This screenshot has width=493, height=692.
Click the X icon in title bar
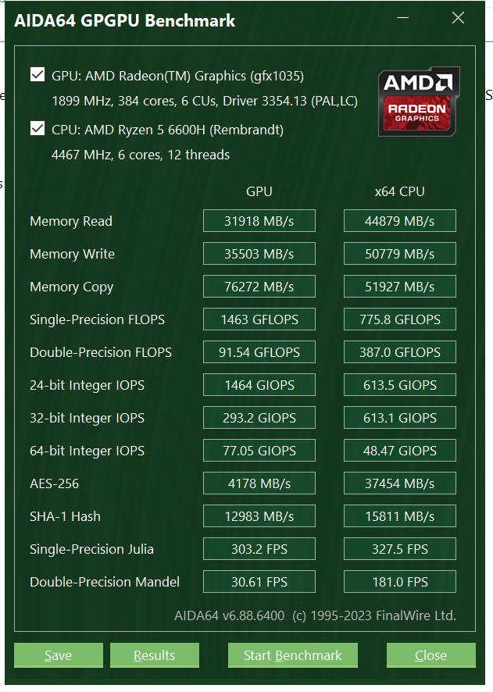pos(458,18)
